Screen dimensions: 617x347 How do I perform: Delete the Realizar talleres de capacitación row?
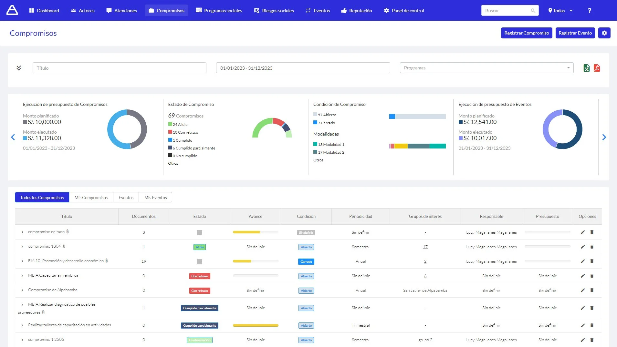tap(592, 325)
